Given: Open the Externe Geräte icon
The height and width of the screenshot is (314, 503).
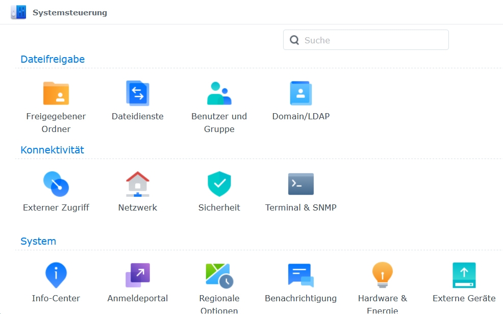Looking at the screenshot, I should [464, 275].
